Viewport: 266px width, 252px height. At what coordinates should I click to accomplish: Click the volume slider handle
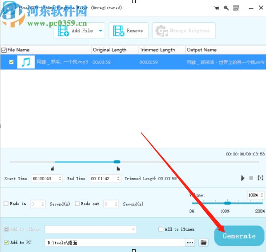[x=227, y=203]
